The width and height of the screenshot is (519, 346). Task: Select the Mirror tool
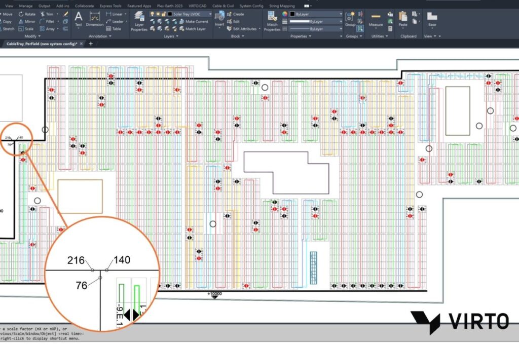pos(27,21)
